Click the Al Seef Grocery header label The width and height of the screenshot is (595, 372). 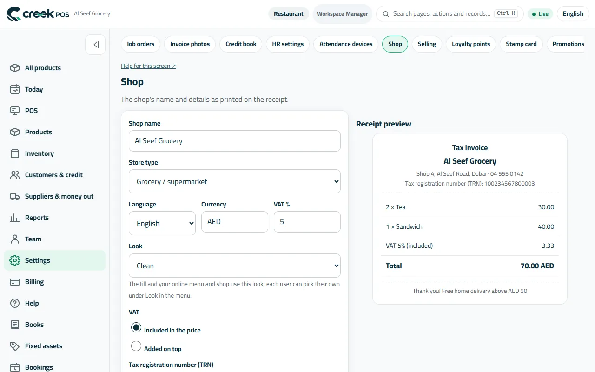[x=92, y=13]
